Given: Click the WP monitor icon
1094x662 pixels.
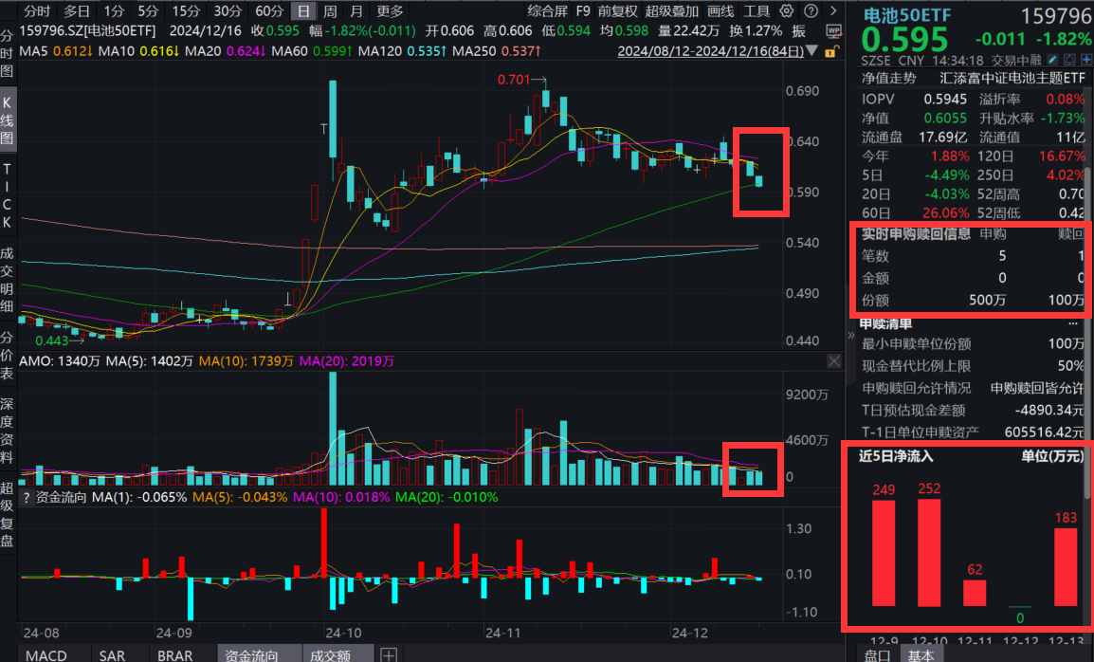Looking at the screenshot, I should 832,31.
